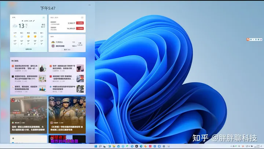Click the Denver Nuggets team logo
Viewport: 264px width, 149px height.
point(53,42)
